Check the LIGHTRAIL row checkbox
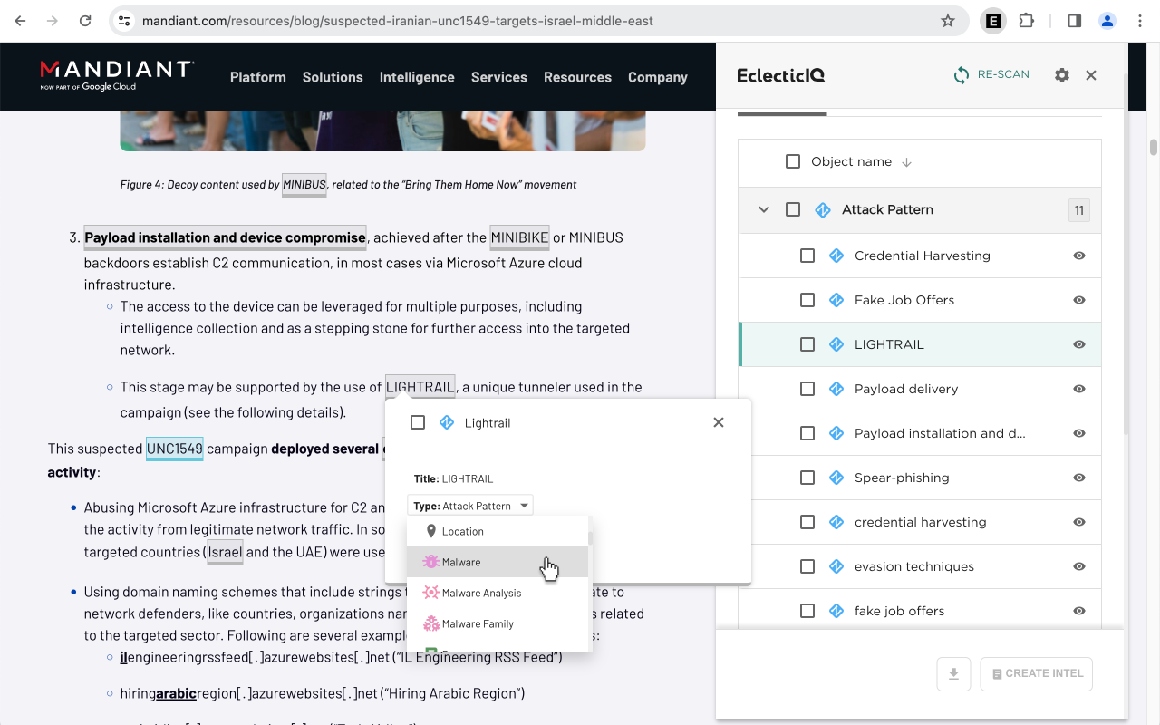 coord(807,344)
